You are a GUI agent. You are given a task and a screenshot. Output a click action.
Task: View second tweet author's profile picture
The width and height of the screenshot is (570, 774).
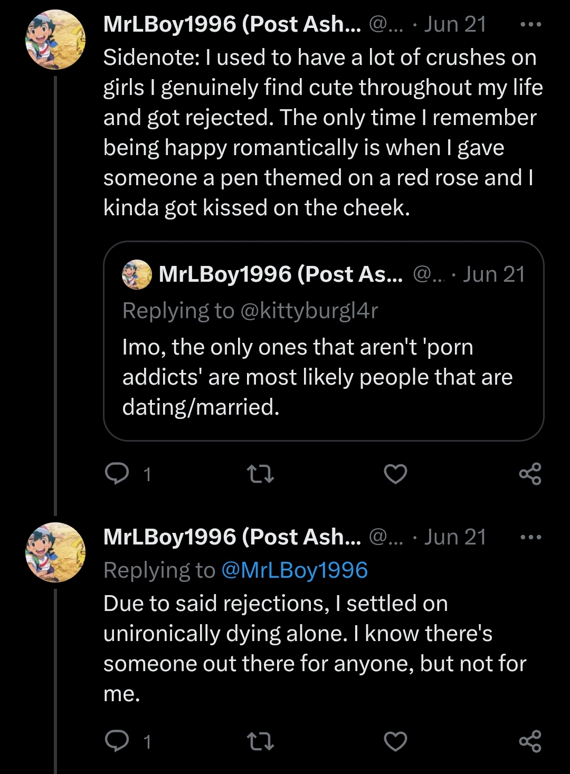point(55,552)
